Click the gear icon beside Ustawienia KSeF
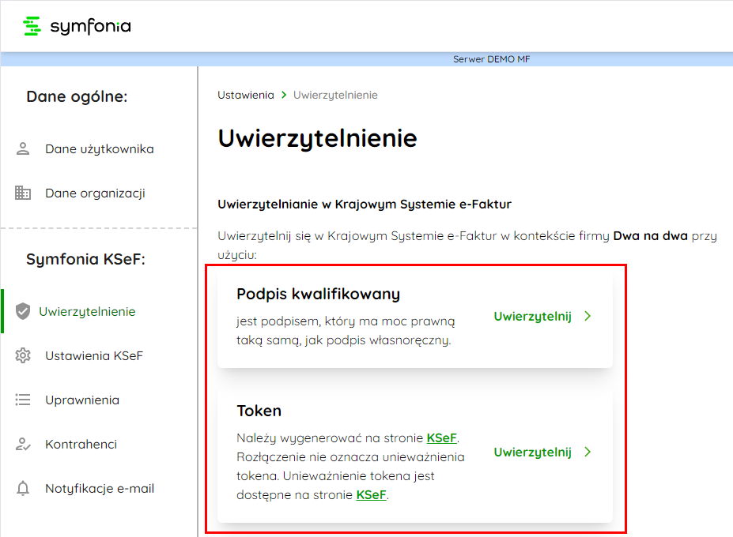This screenshot has height=537, width=733. (23, 356)
